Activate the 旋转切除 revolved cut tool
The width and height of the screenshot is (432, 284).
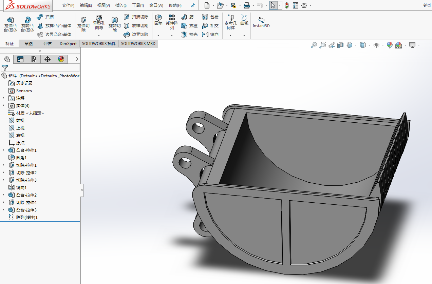point(115,24)
